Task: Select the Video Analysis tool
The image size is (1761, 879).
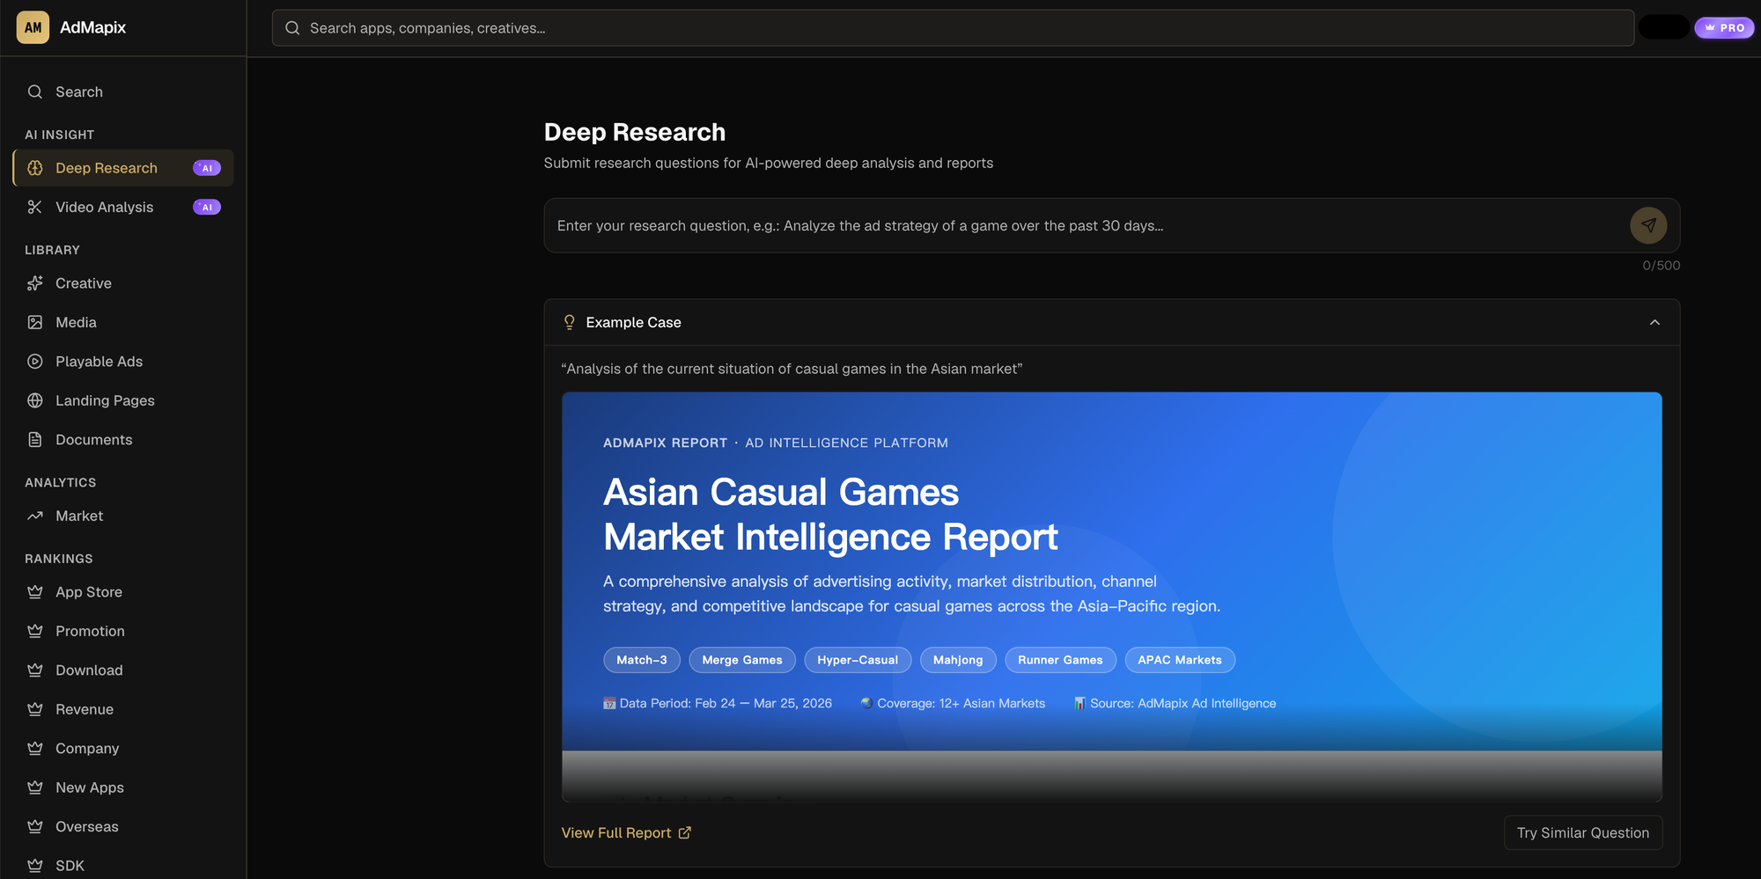Action: (x=104, y=207)
